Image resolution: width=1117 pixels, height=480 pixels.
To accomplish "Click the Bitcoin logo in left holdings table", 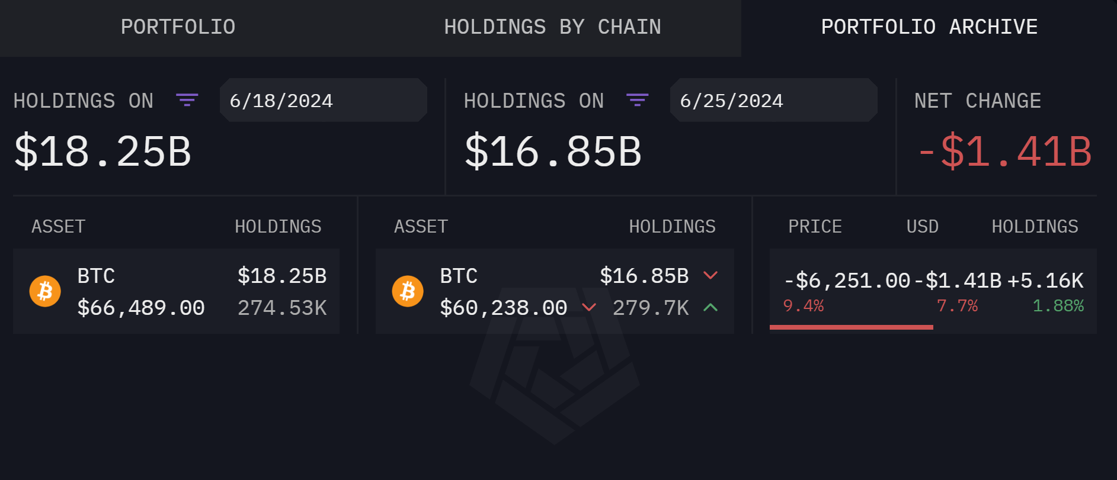I will point(45,291).
